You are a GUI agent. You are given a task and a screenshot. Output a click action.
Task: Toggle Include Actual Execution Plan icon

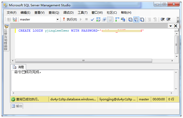point(117,19)
